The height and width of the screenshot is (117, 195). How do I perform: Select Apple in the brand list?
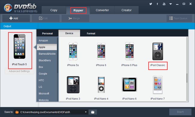coord(47,47)
